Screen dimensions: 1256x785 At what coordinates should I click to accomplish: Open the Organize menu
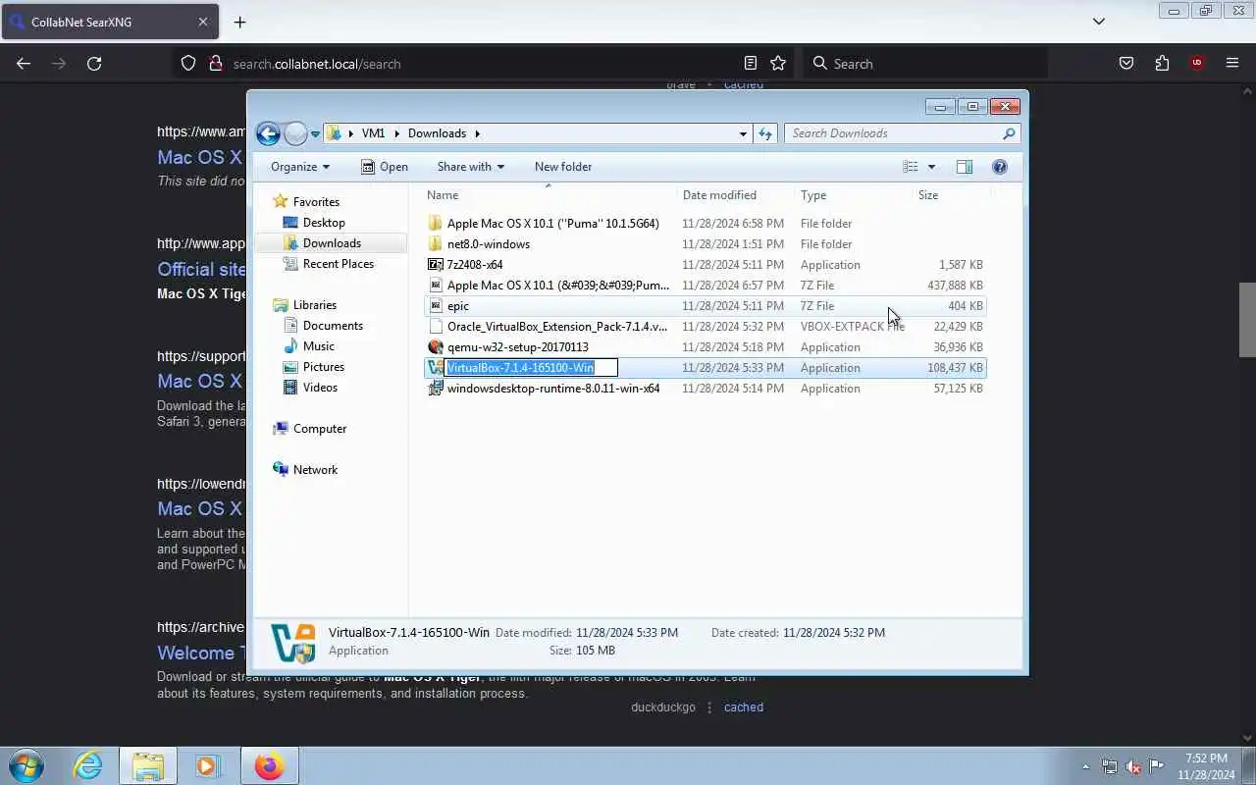click(x=300, y=167)
